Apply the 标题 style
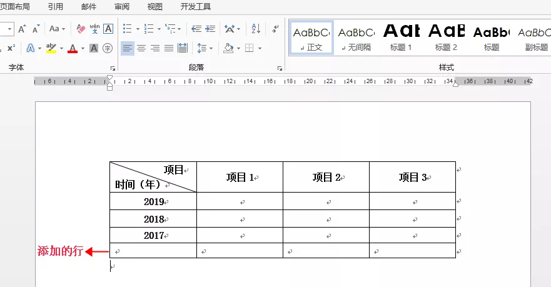Image resolution: width=551 pixels, height=287 pixels. pos(491,38)
